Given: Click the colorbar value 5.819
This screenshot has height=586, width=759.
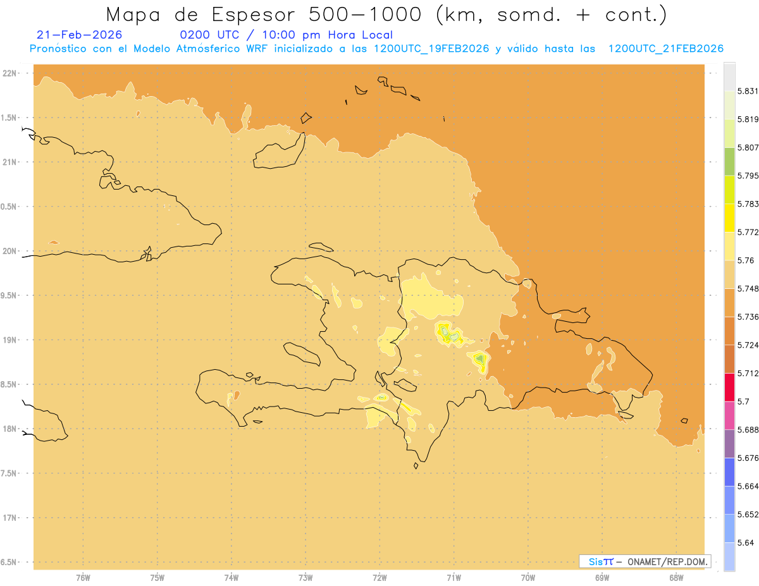Looking at the screenshot, I should pos(748,119).
